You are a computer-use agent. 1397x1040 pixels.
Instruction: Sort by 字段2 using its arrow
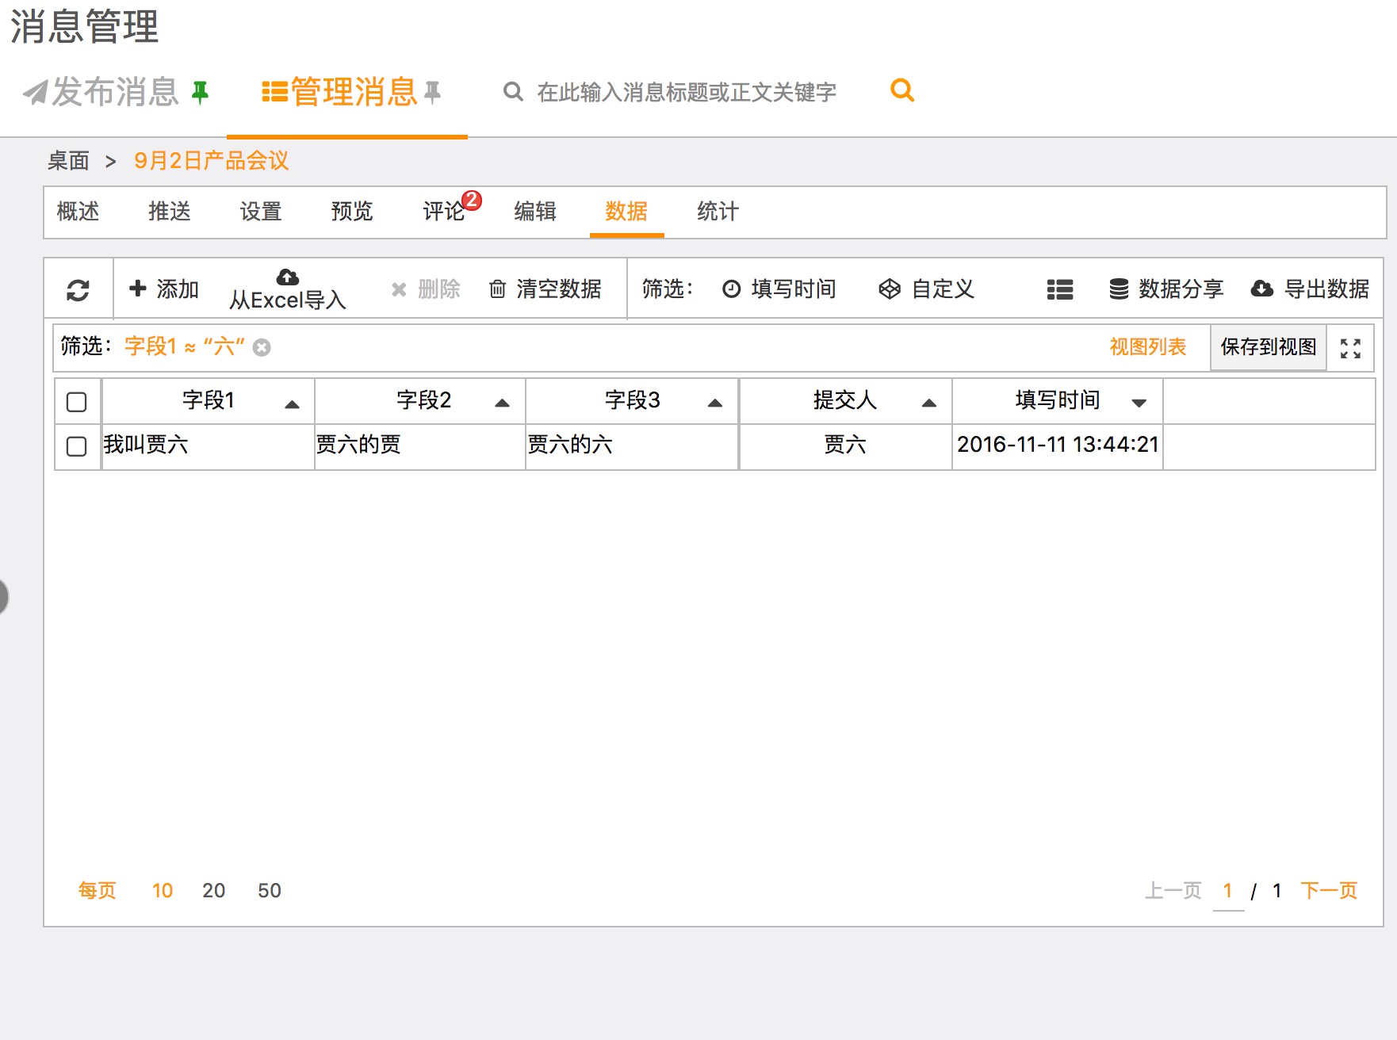(x=502, y=403)
